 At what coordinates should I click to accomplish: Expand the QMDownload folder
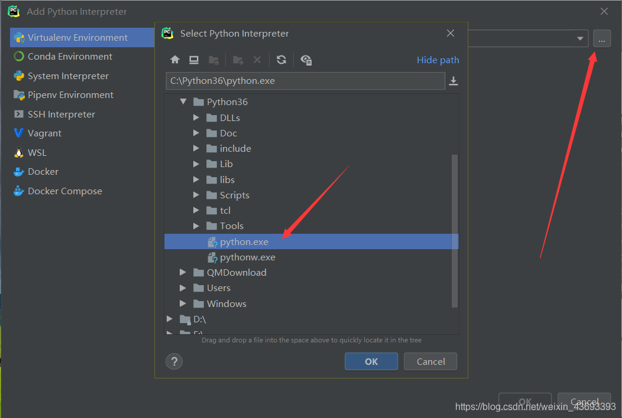pyautogui.click(x=183, y=272)
